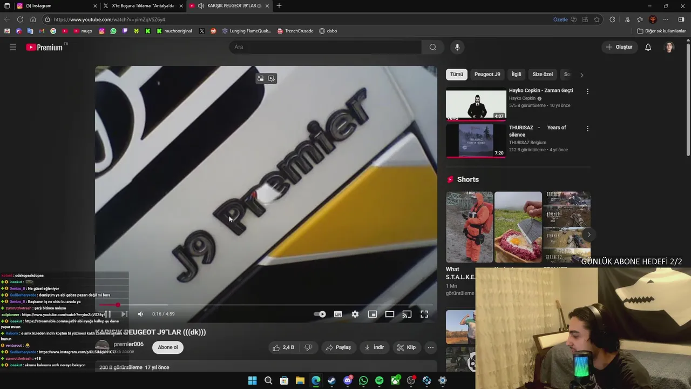Toggle the autoplay switch in player

[320, 314]
